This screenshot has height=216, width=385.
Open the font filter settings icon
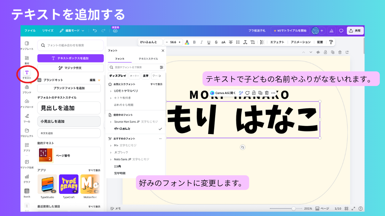(161, 68)
